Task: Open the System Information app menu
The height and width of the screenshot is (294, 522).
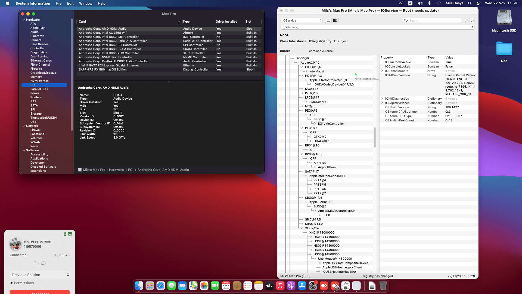Action: tap(33, 3)
